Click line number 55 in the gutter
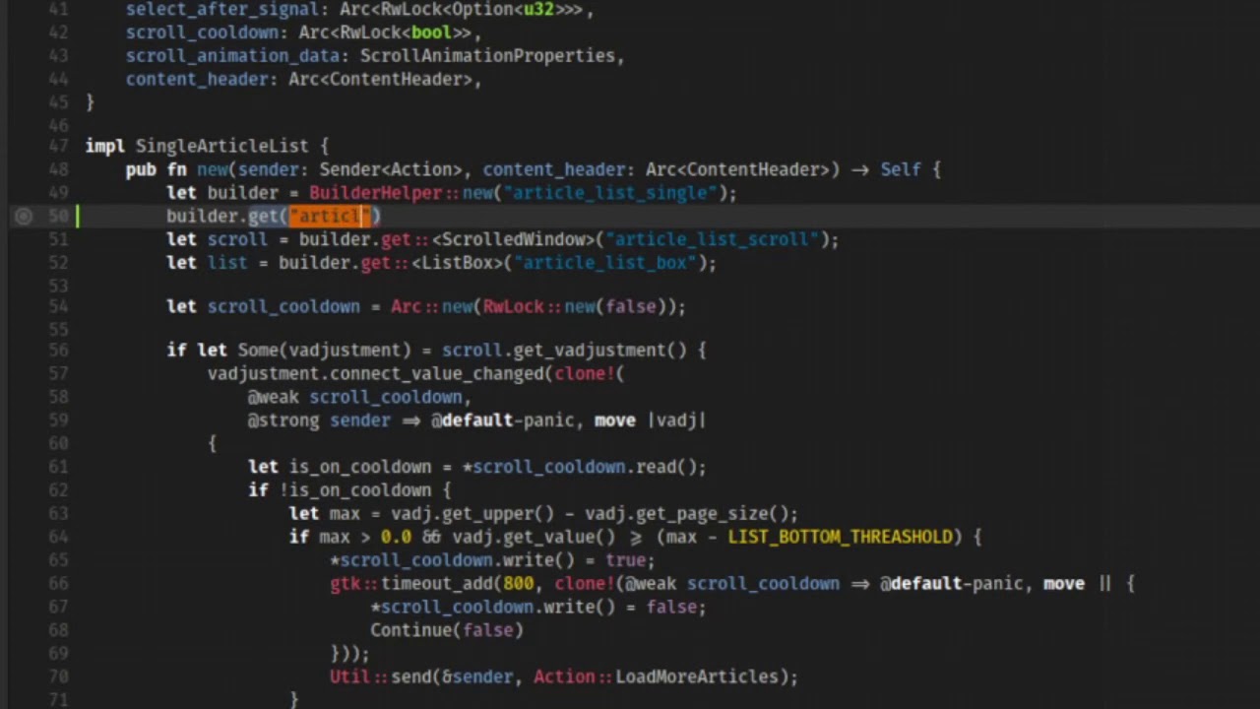The image size is (1260, 709). click(58, 330)
